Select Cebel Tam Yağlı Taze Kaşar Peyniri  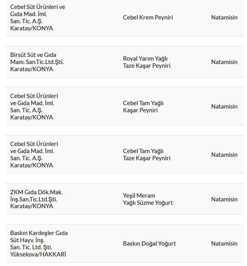click(x=146, y=155)
